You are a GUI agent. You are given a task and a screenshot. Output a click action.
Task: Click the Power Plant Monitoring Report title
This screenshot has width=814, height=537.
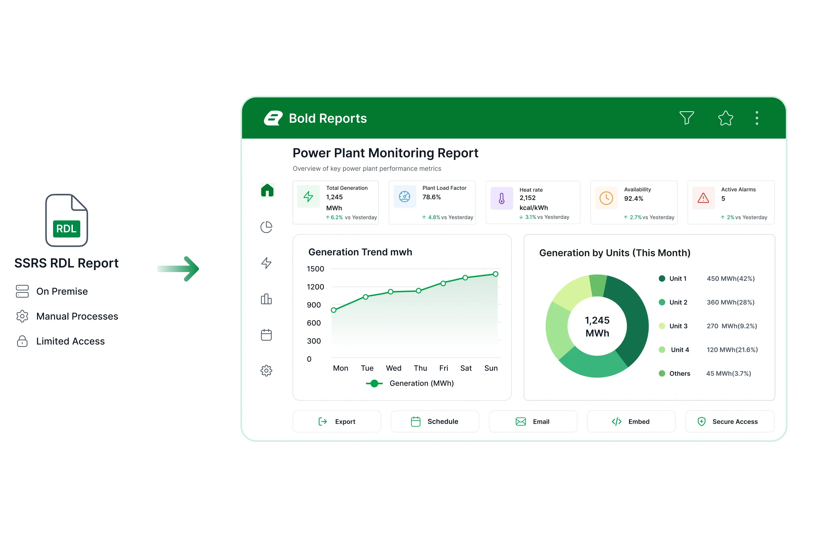coord(385,153)
